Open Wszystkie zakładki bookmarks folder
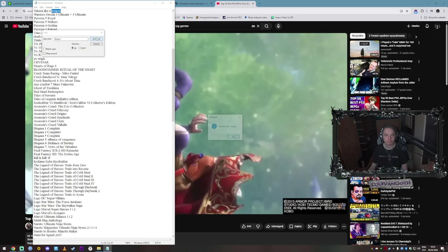 tap(434, 17)
